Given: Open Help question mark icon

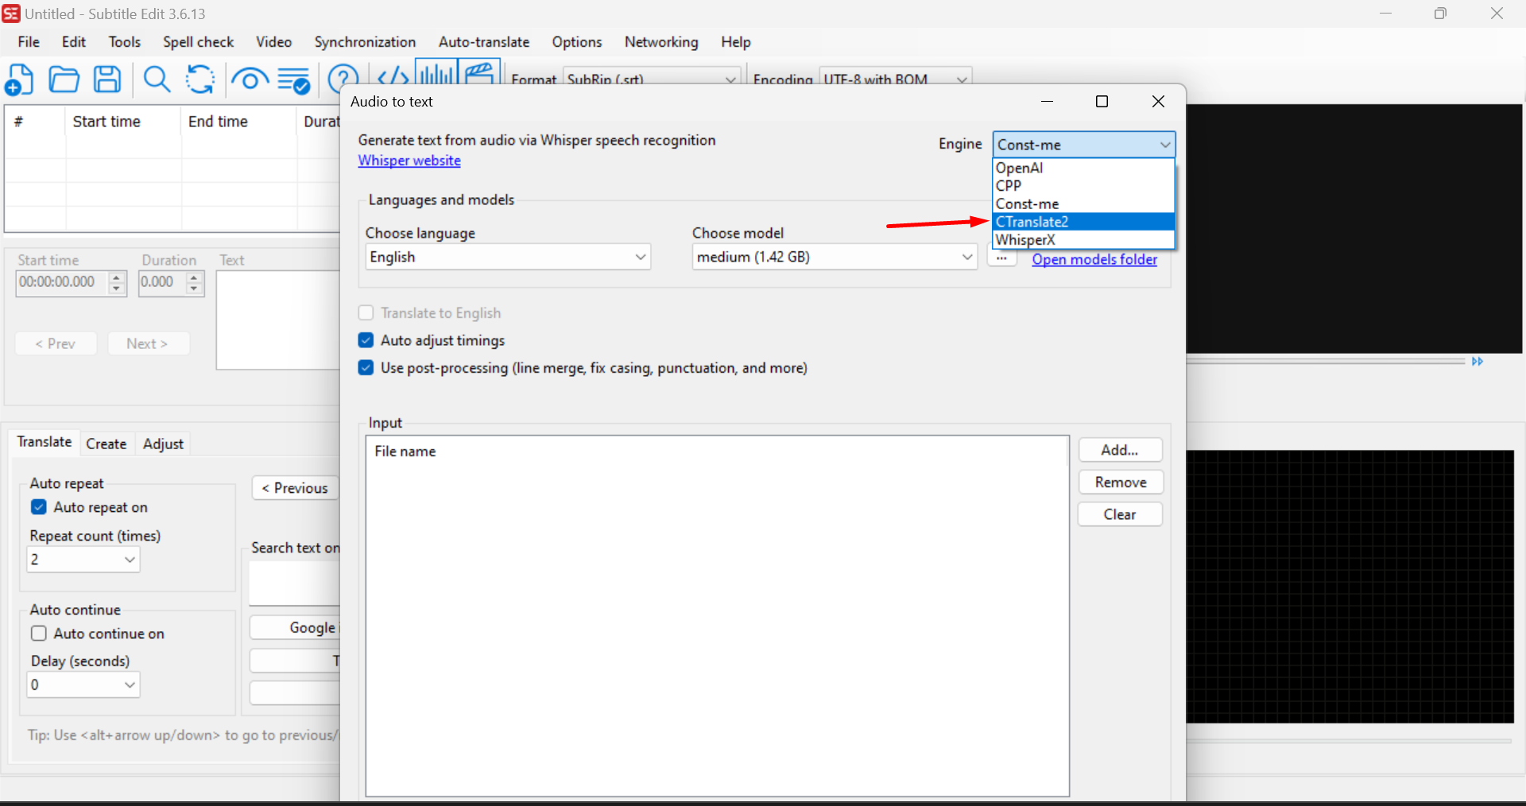Looking at the screenshot, I should tap(343, 79).
